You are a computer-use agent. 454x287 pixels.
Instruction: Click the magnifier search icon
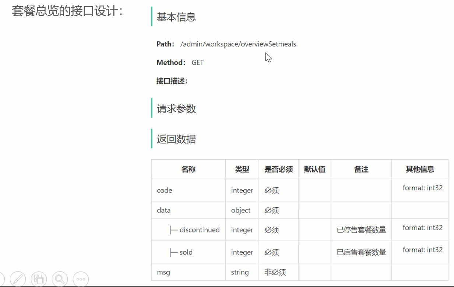click(x=60, y=279)
